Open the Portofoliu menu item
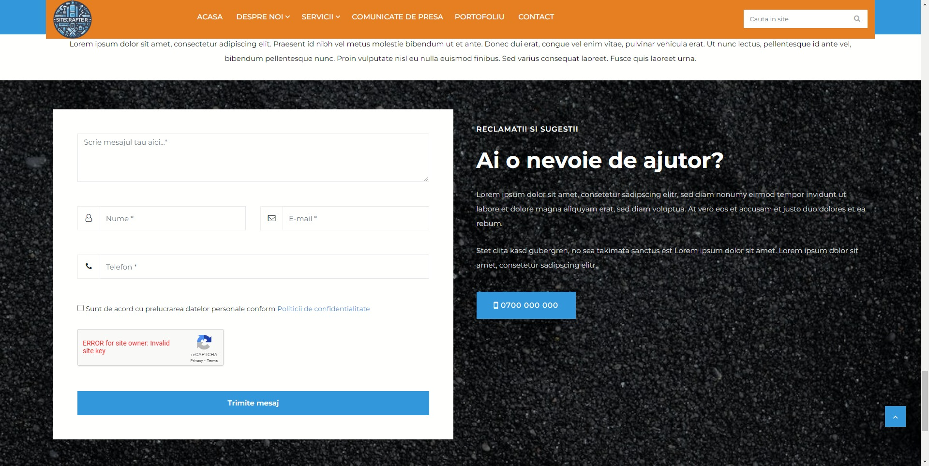This screenshot has width=929, height=466. pyautogui.click(x=479, y=17)
